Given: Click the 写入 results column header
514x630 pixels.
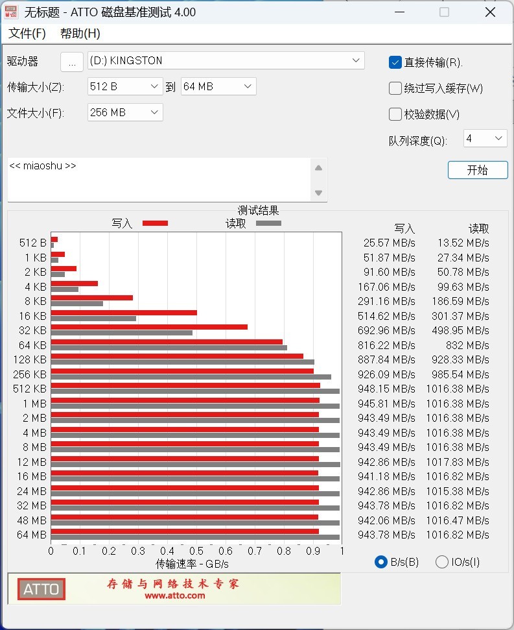Looking at the screenshot, I should coord(404,228).
